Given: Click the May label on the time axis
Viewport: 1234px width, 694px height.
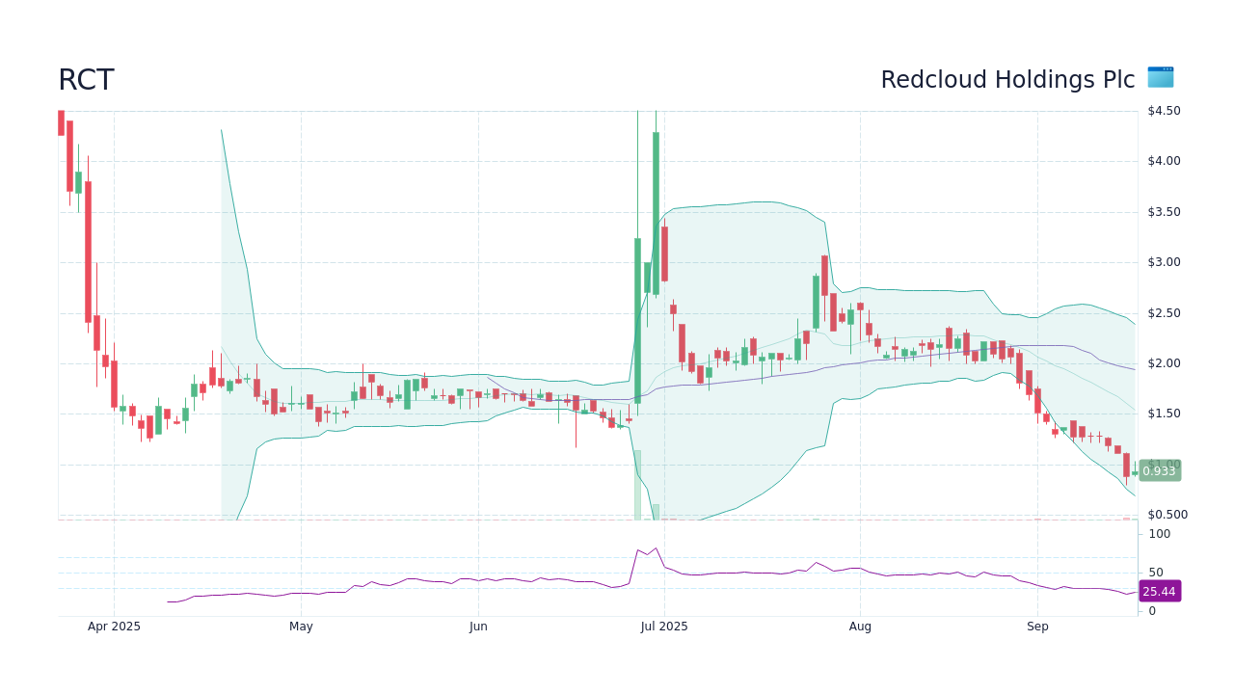Looking at the screenshot, I should click(301, 626).
